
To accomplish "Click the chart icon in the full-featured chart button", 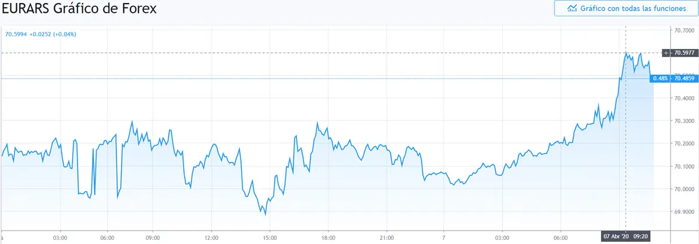I will (572, 9).
